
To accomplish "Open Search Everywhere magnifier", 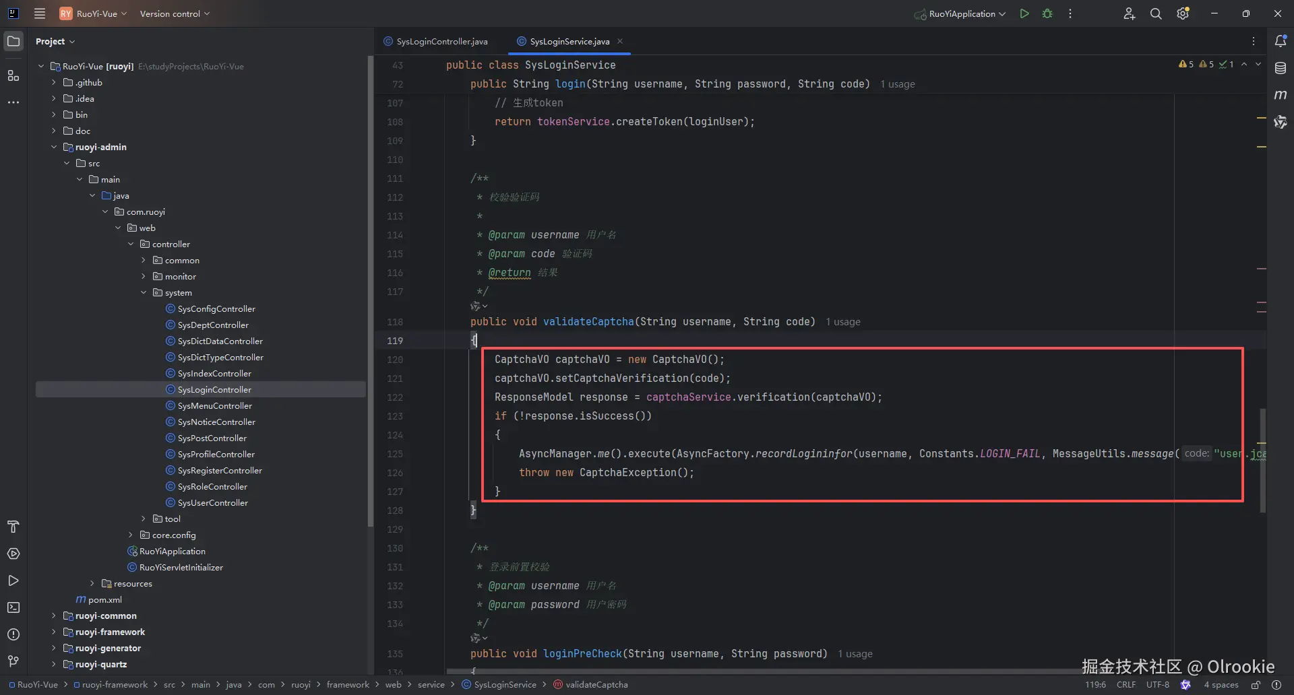I will click(x=1156, y=13).
